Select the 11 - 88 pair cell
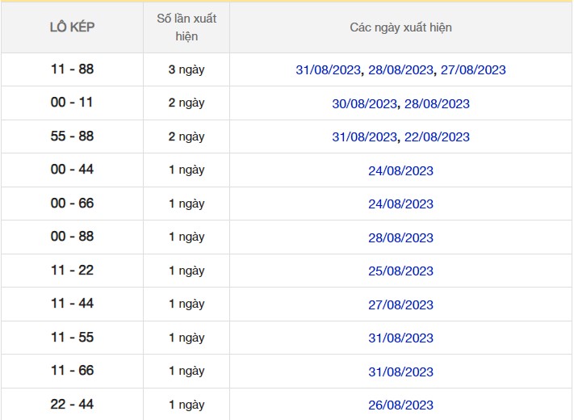Image resolution: width=574 pixels, height=420 pixels. [x=72, y=69]
